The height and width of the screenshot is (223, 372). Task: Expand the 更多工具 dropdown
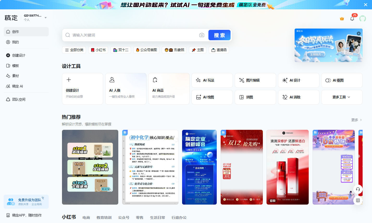click(342, 97)
